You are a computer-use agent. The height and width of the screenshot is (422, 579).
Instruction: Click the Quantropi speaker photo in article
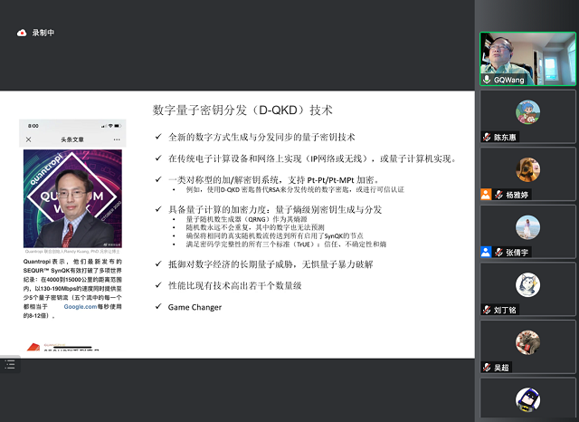72,198
